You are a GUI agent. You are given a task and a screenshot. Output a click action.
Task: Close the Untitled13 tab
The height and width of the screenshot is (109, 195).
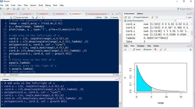click(49, 14)
